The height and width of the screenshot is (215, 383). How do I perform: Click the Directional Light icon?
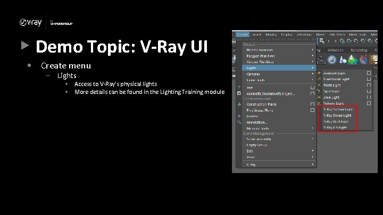[x=319, y=79]
